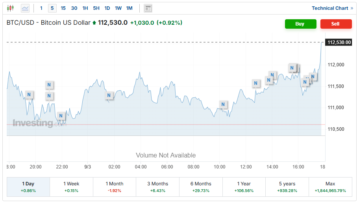Screen dimensions: 359x205
Task: Select the Max range tab
Action: point(330,187)
